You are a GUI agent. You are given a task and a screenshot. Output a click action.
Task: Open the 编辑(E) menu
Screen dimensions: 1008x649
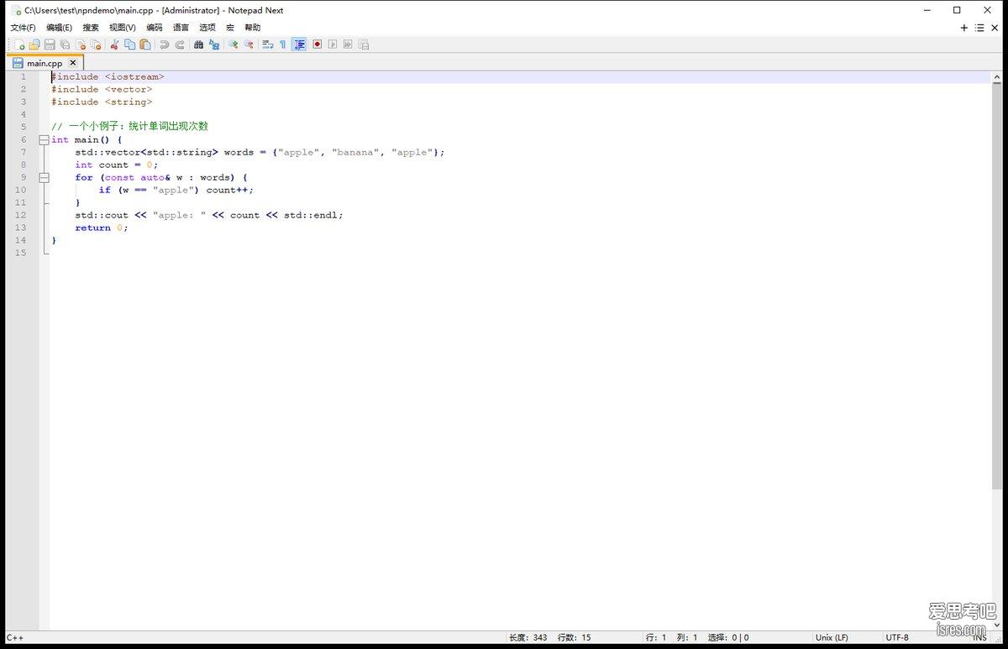click(60, 28)
